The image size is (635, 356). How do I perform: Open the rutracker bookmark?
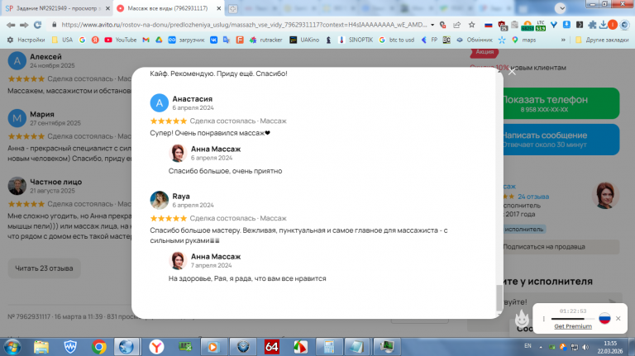click(x=266, y=40)
